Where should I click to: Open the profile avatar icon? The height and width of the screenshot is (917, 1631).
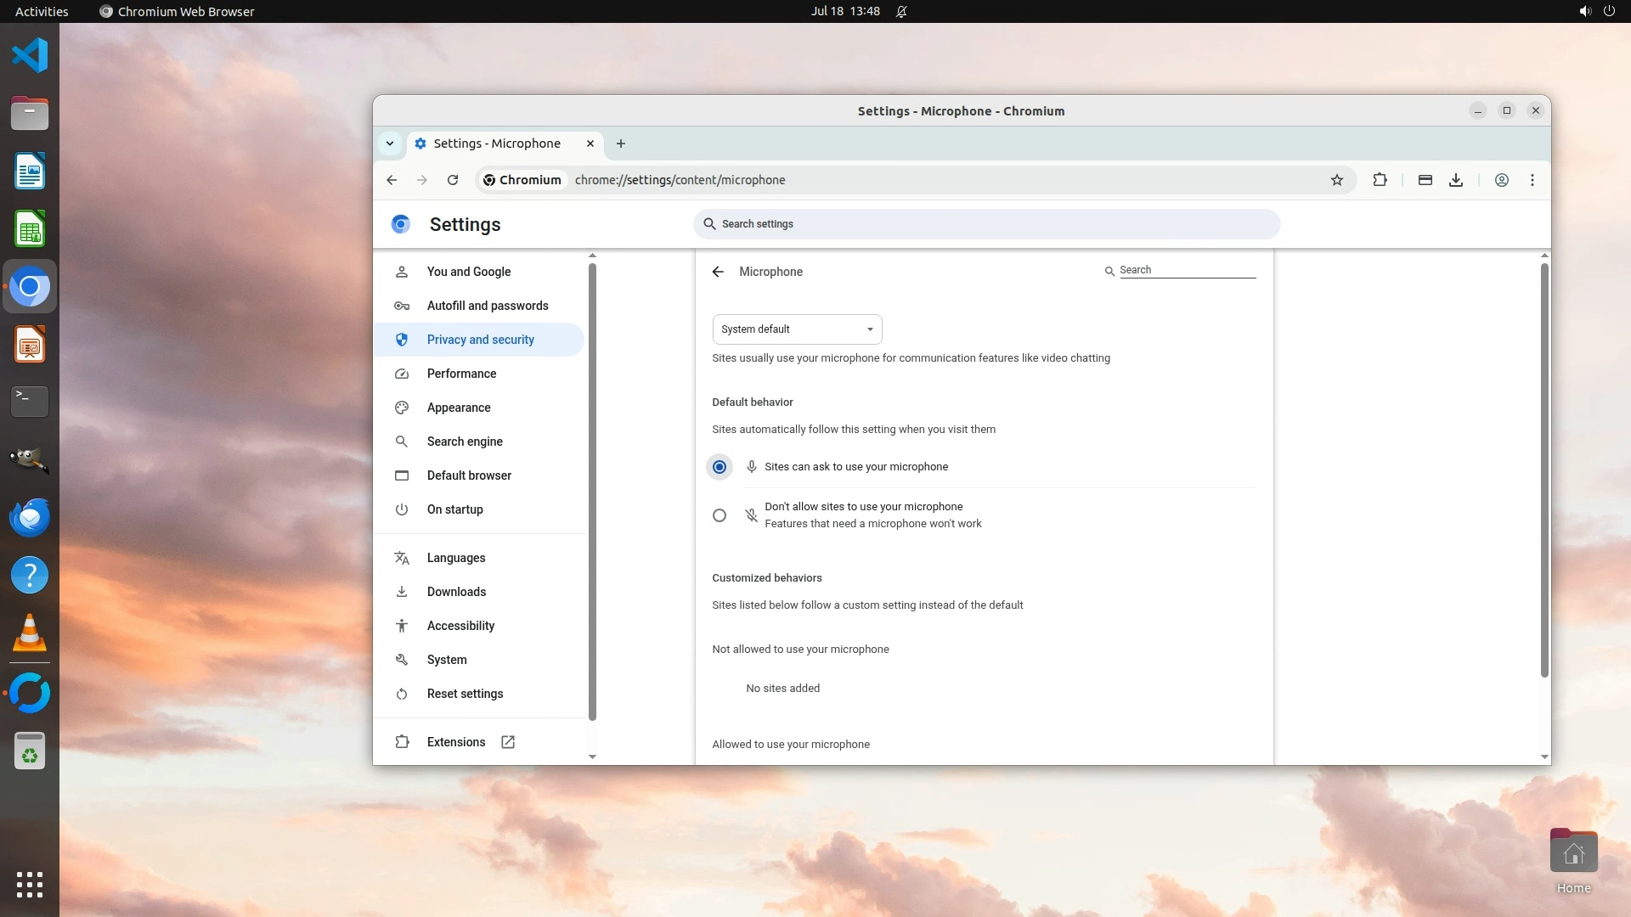[1501, 180]
